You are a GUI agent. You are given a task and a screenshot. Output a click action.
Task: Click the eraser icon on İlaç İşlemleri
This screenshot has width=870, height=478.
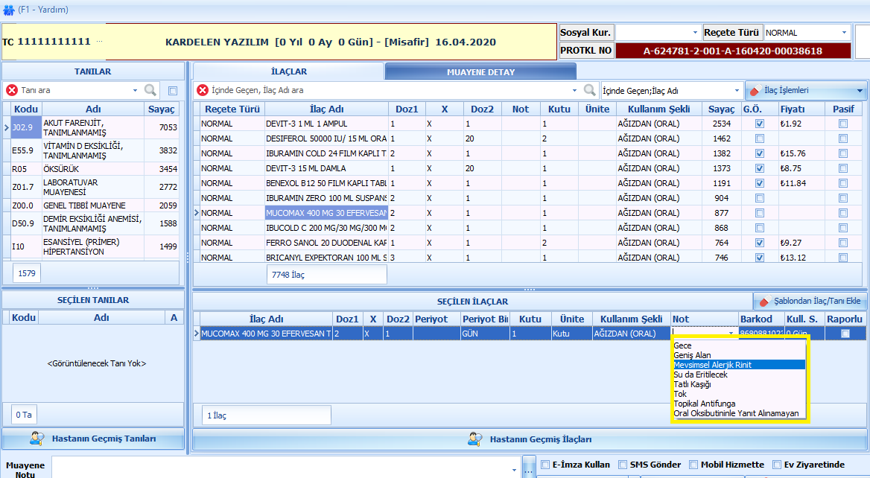click(x=755, y=91)
